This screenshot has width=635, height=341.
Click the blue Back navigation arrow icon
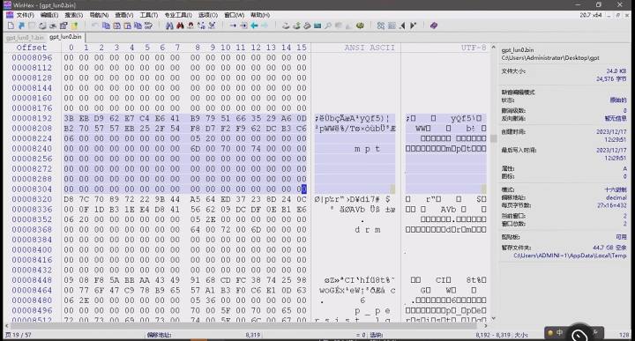coord(254,26)
